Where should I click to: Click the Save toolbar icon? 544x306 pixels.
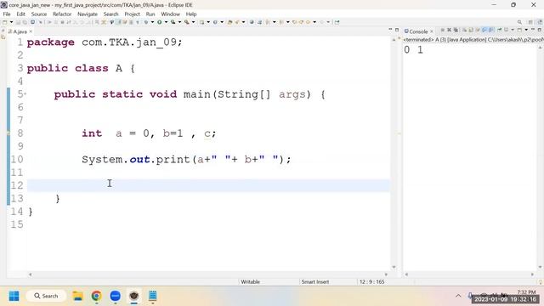click(19, 22)
